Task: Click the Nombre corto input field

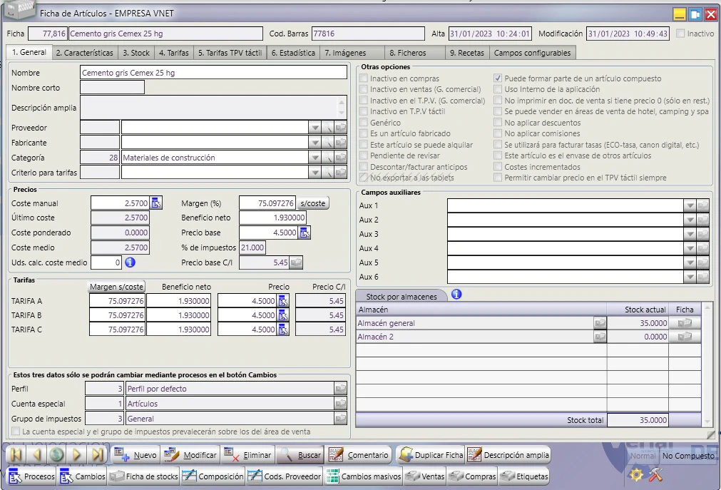Action: click(112, 88)
